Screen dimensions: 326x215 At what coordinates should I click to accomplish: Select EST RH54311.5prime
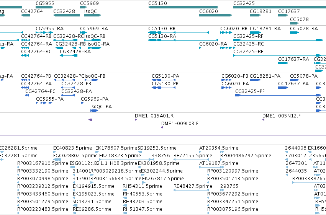tap(142, 186)
